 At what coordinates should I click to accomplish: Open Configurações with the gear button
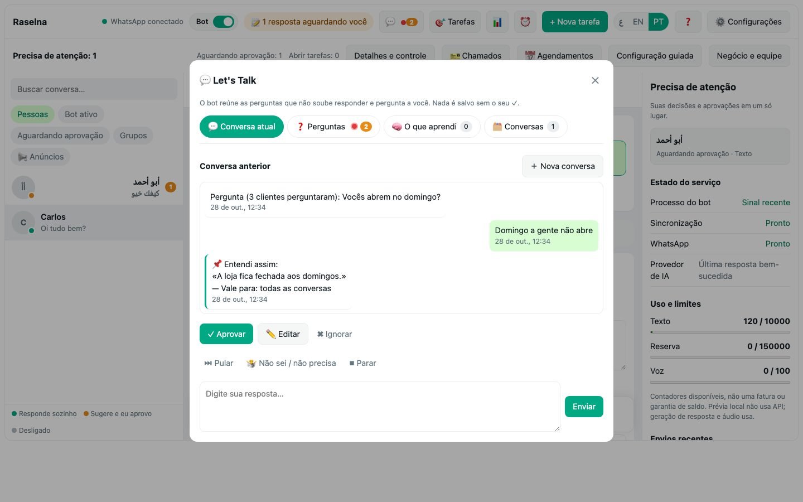(x=748, y=22)
